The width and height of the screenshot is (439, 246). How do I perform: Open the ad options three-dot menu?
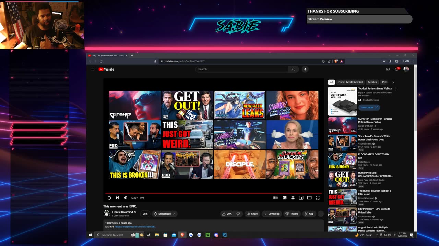tap(395, 89)
